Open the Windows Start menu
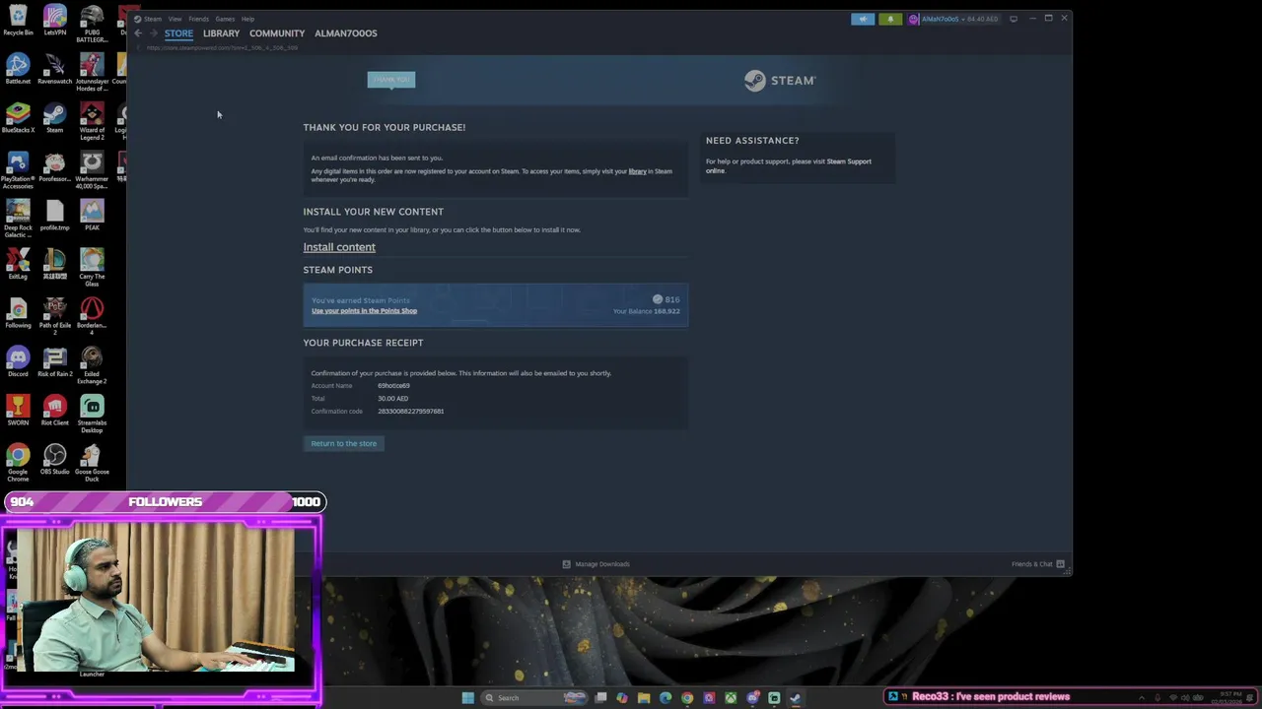The image size is (1262, 709). click(x=467, y=697)
